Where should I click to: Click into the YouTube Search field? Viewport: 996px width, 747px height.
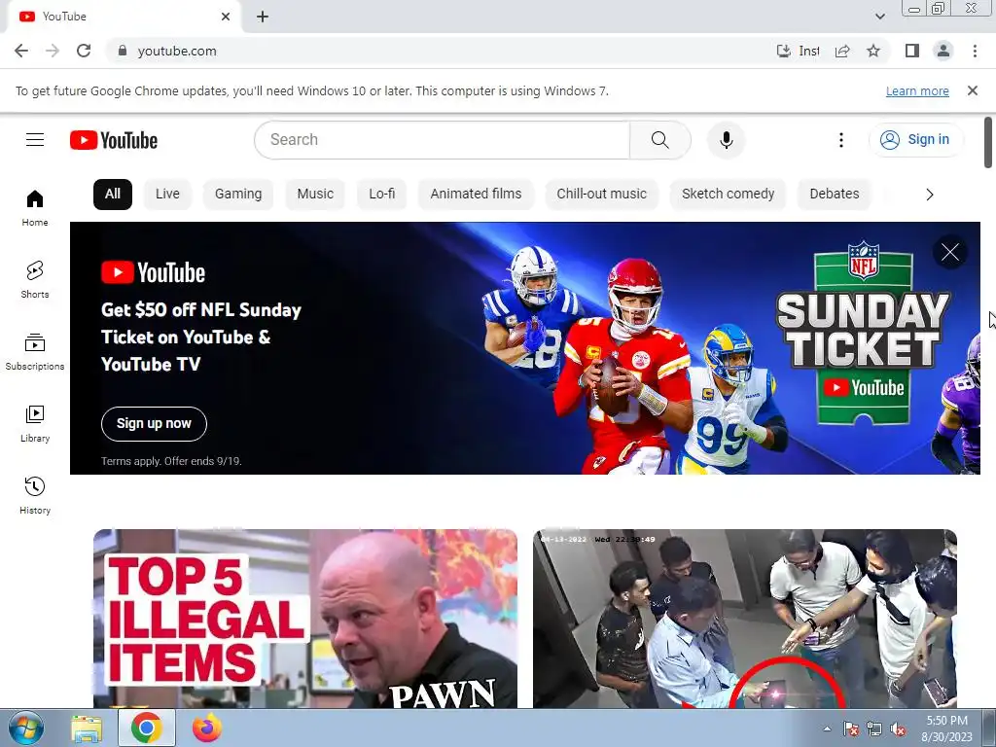(x=442, y=140)
